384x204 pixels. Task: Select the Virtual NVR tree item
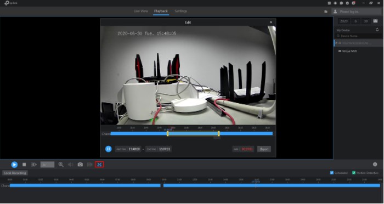tap(347, 51)
